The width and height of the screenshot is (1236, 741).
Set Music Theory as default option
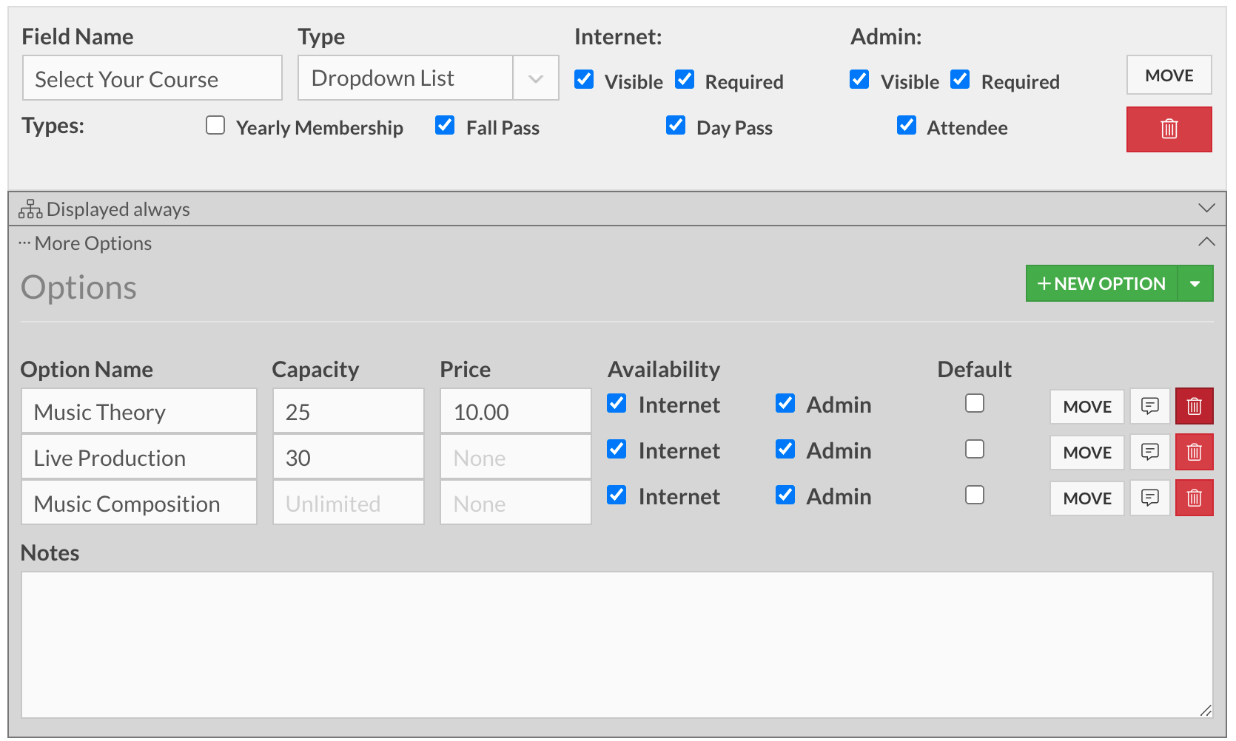click(975, 403)
